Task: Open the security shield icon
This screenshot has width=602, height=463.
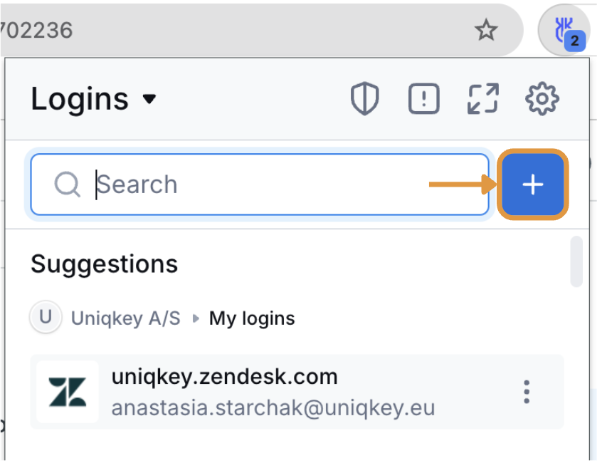Action: 364,98
